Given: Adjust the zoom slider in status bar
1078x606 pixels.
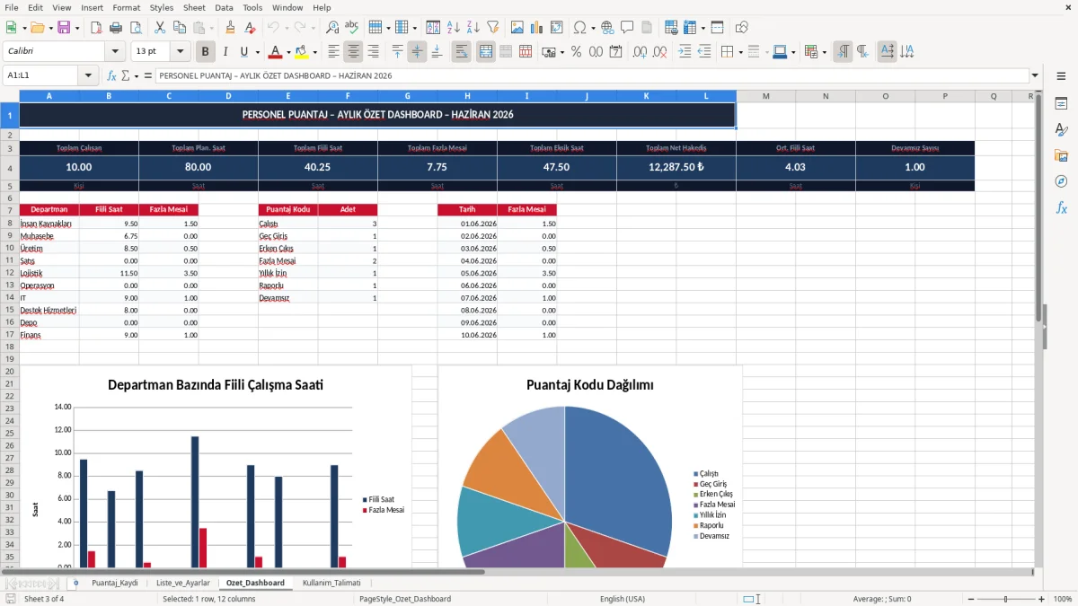Looking at the screenshot, I should click(x=1005, y=599).
